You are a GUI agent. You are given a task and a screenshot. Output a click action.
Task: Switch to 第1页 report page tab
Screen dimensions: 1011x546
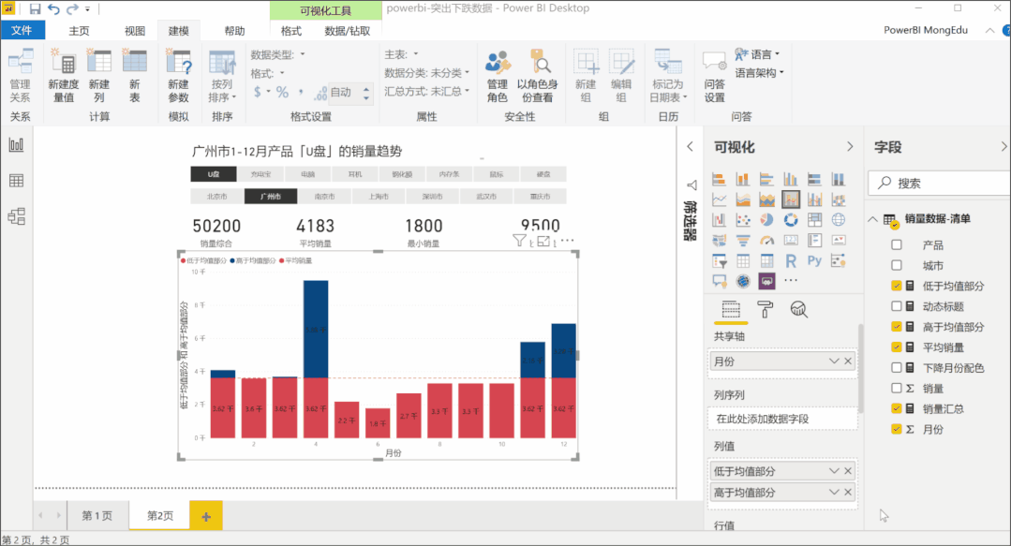(97, 516)
